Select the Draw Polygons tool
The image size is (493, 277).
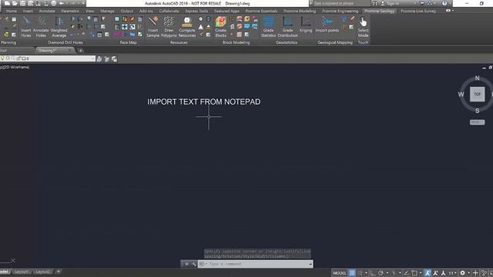pyautogui.click(x=169, y=27)
